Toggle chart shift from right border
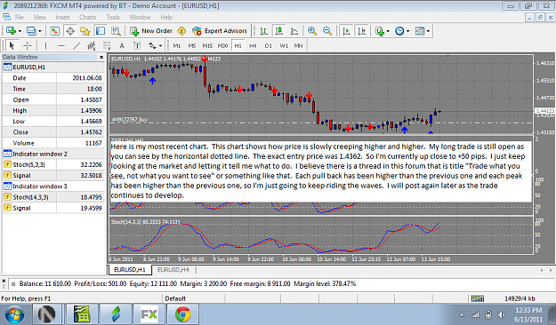 point(362,31)
